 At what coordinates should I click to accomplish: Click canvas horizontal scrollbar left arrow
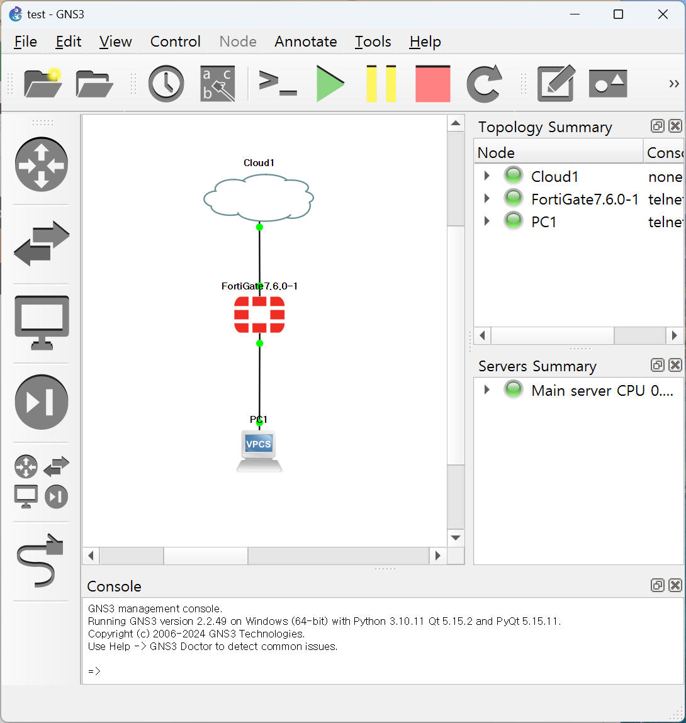(x=91, y=556)
